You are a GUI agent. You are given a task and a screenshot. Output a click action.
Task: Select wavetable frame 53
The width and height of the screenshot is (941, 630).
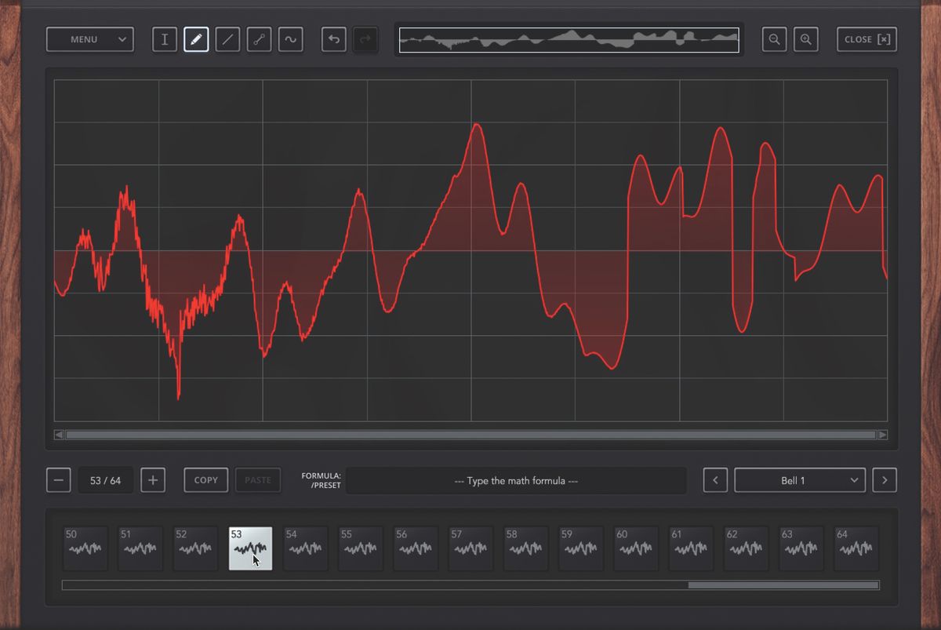click(249, 547)
